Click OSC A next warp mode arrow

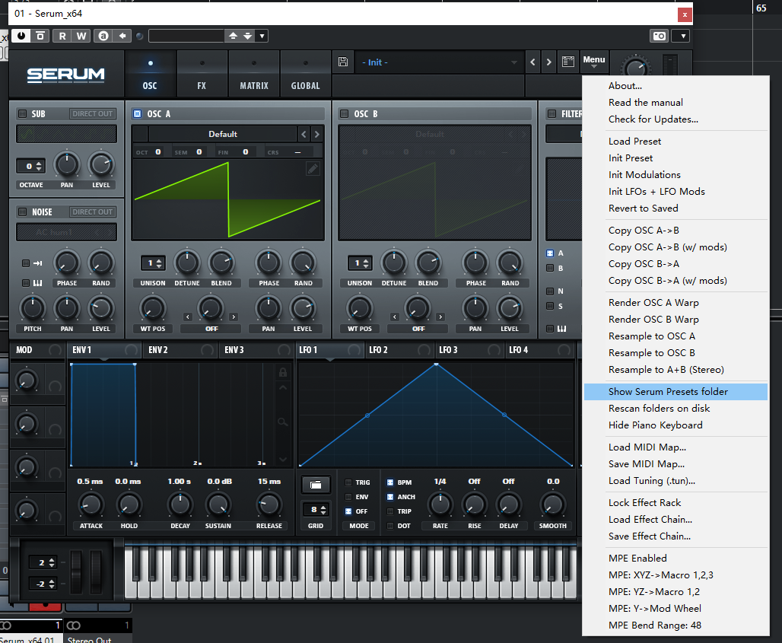(x=234, y=317)
